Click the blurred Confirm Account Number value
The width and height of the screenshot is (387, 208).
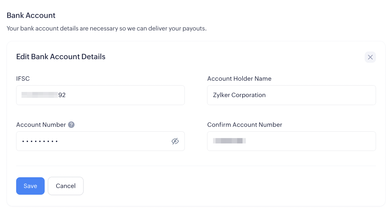click(229, 141)
